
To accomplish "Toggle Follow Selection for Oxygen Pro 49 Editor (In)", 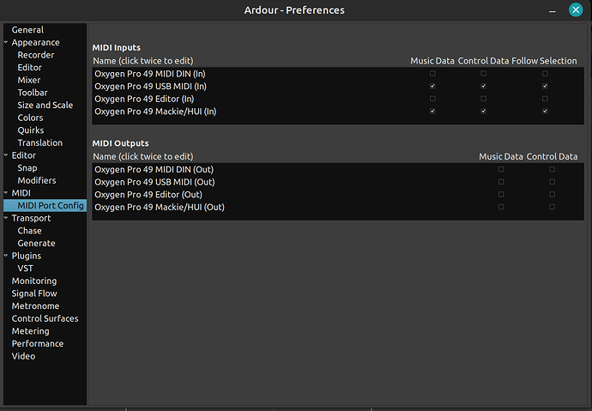I will (x=545, y=99).
